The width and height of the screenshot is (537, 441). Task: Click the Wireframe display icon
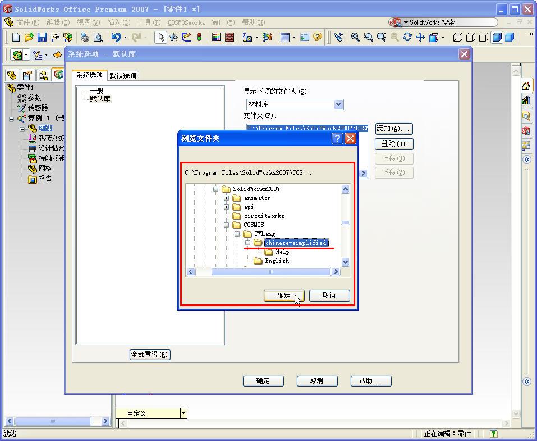pos(457,37)
